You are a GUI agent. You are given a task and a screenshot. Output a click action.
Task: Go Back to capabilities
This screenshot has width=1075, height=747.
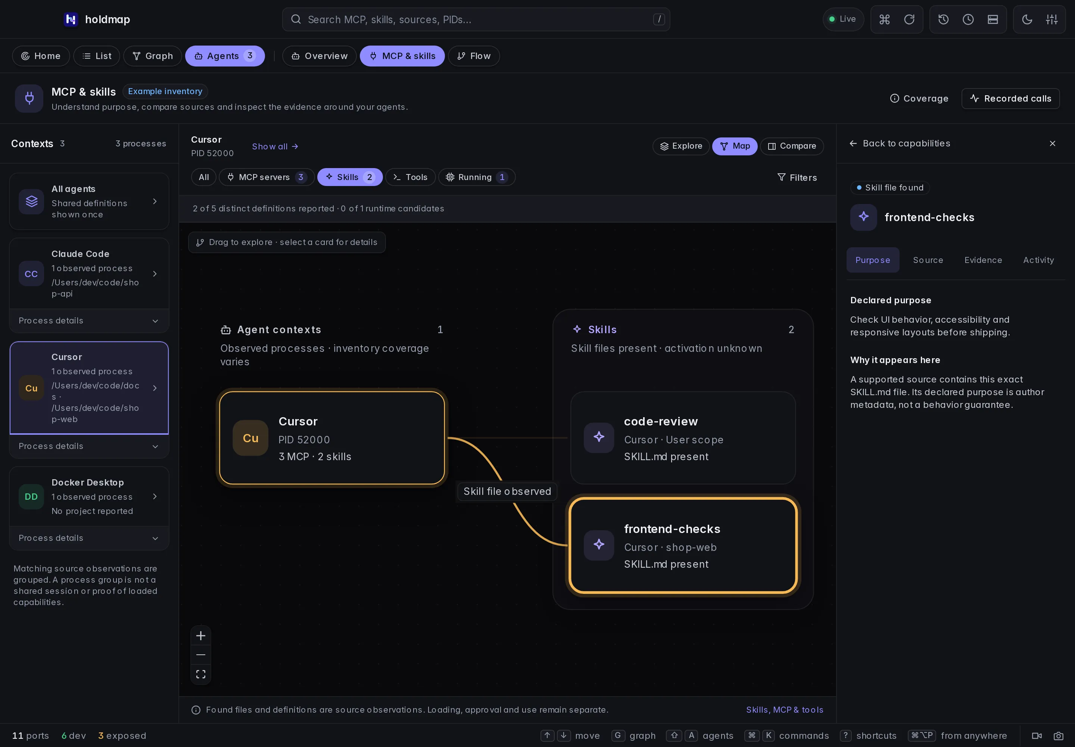click(x=900, y=143)
